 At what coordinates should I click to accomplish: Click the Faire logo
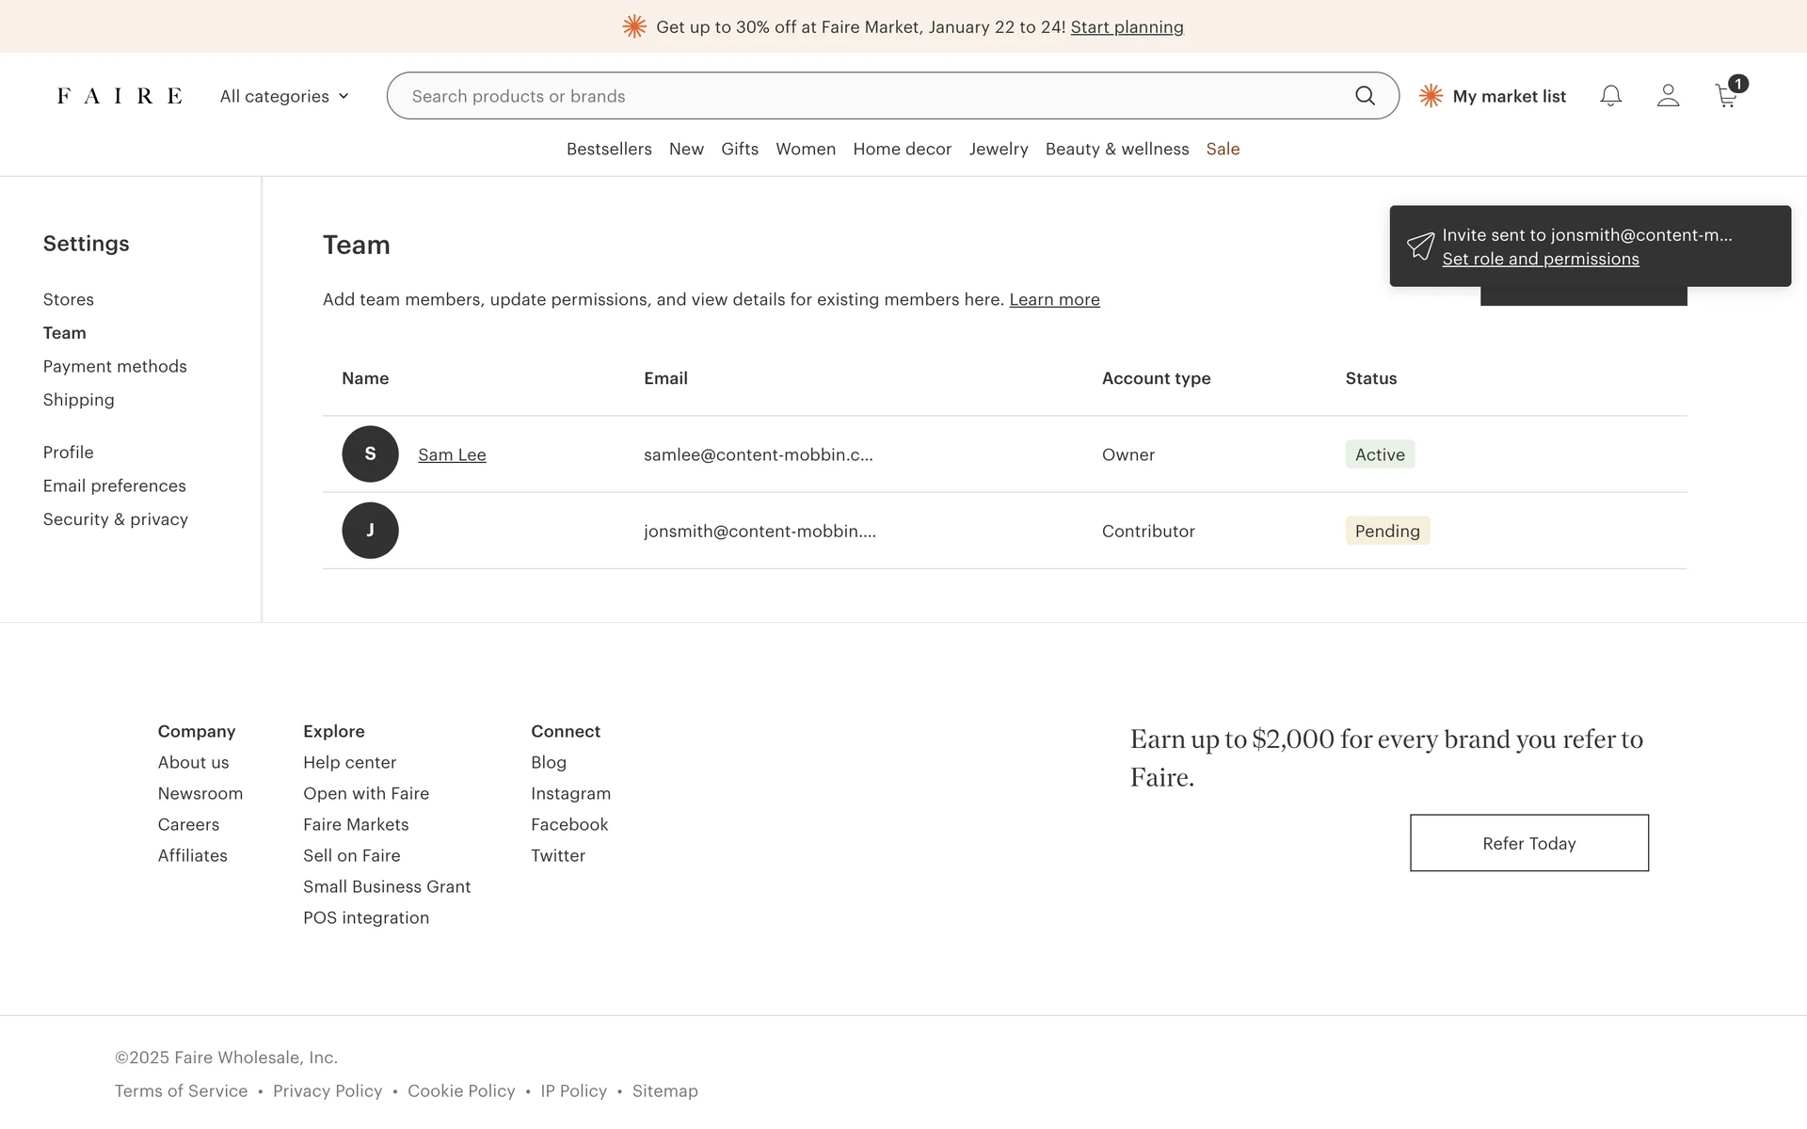pos(120,96)
